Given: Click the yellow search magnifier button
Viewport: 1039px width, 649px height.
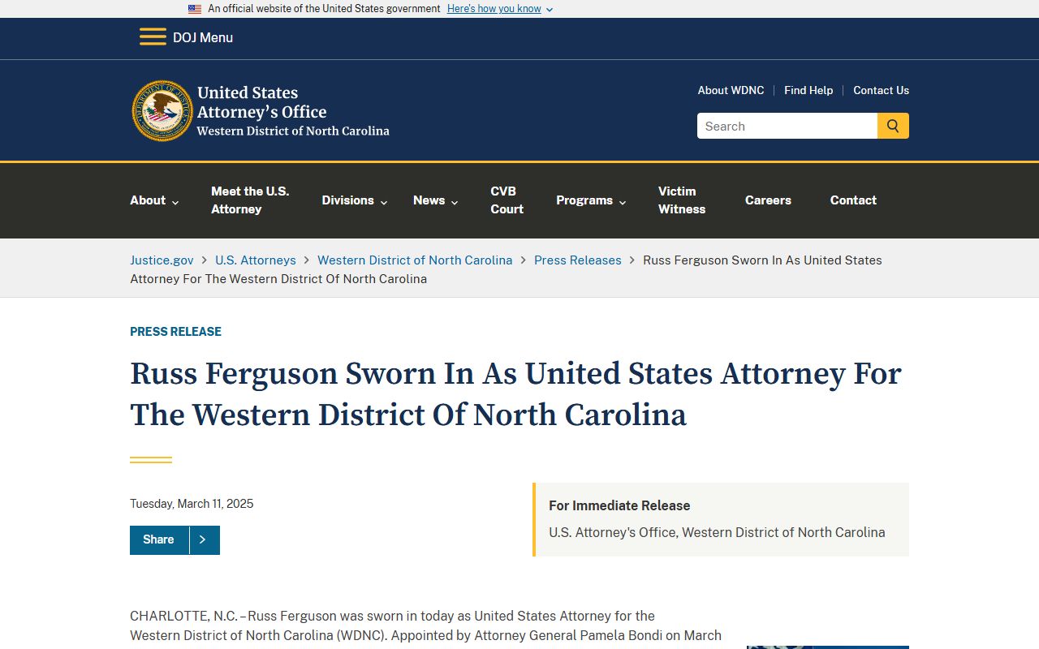Looking at the screenshot, I should (893, 126).
